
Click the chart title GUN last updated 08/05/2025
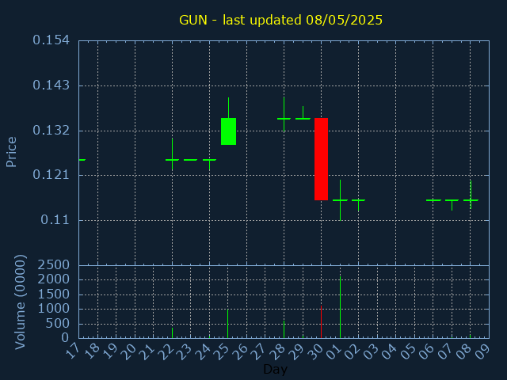point(280,21)
